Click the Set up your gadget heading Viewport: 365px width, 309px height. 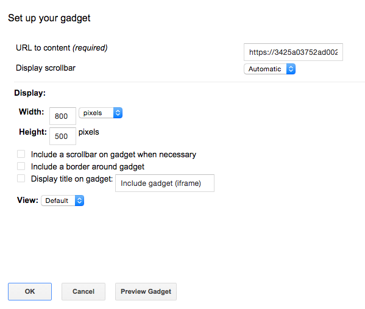pyautogui.click(x=49, y=18)
